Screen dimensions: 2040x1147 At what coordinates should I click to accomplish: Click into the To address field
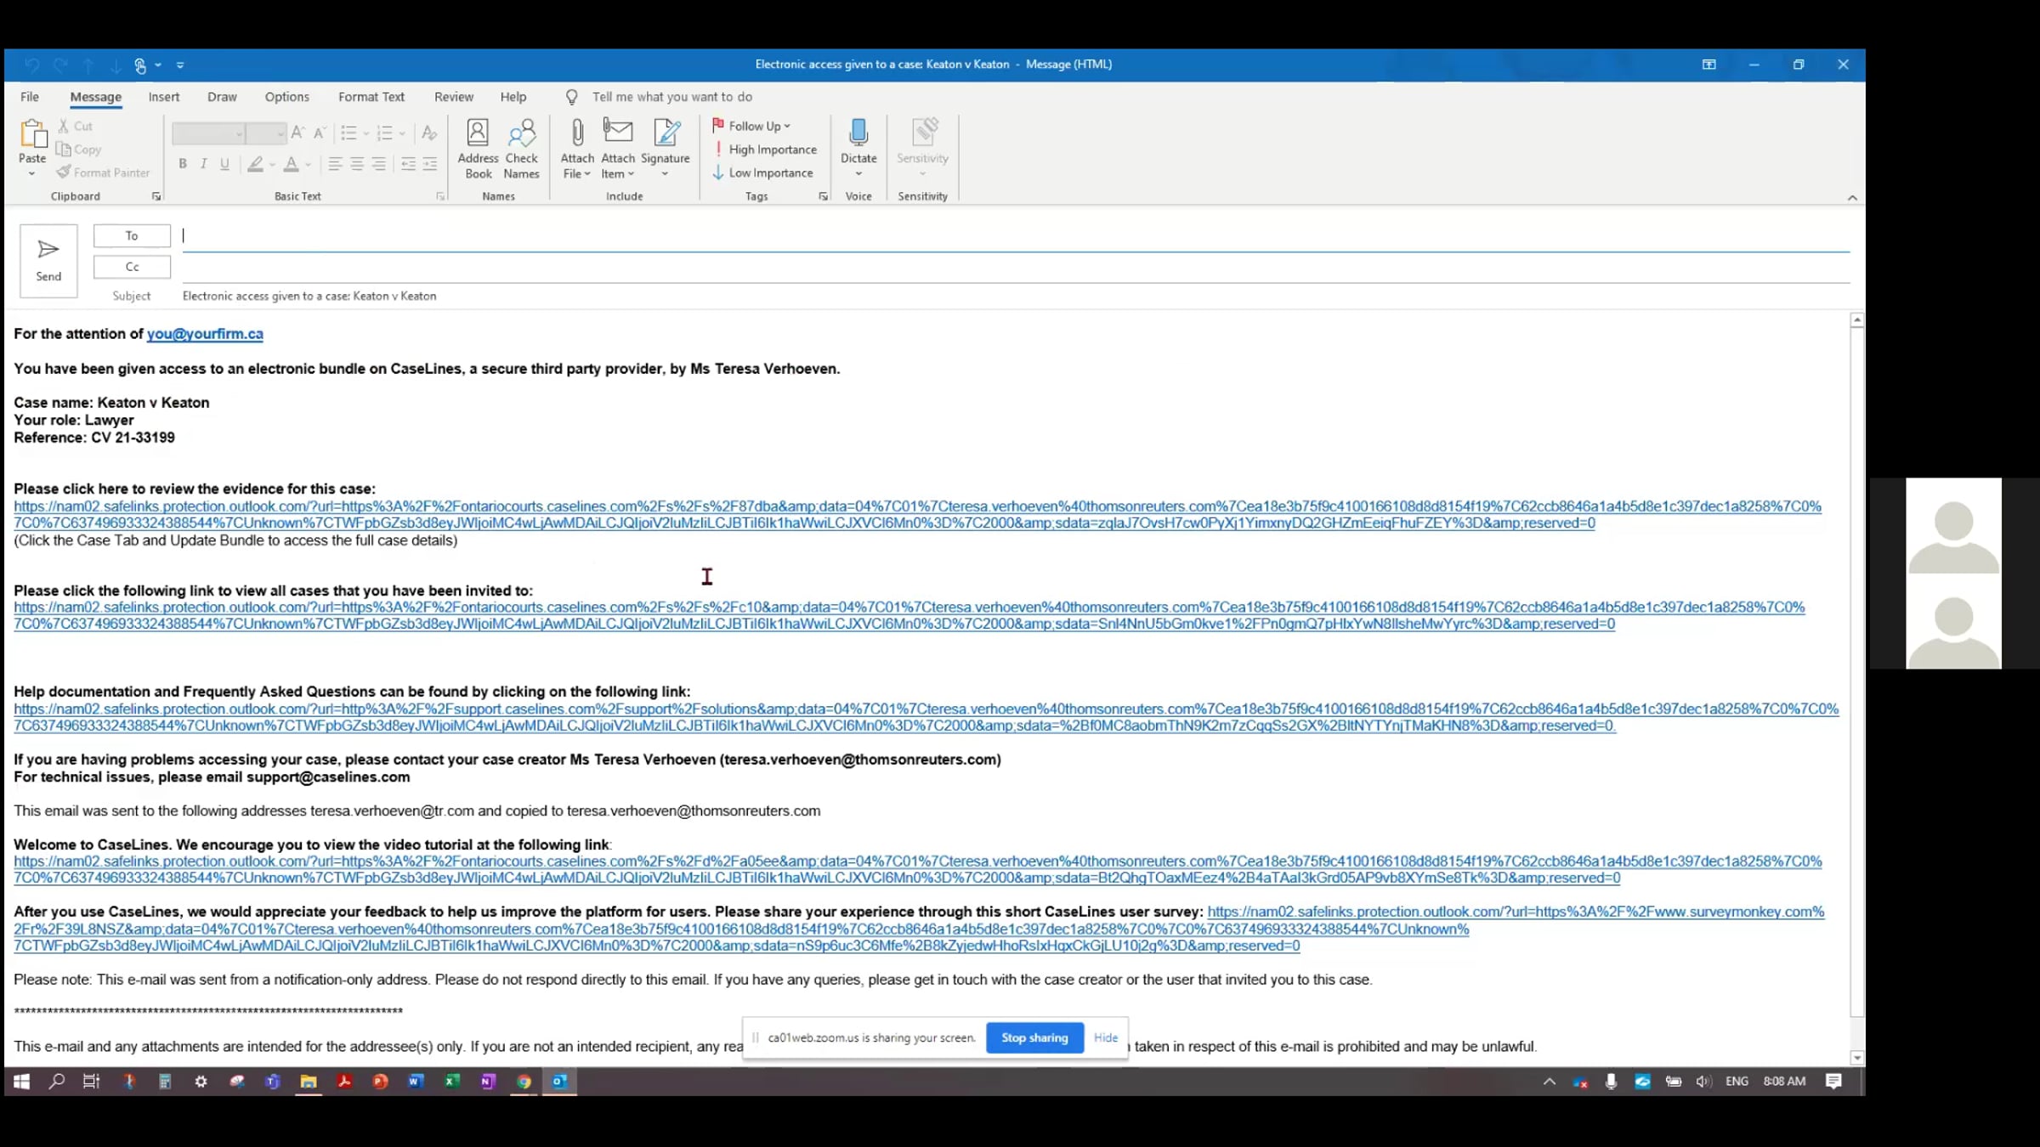(x=1016, y=236)
